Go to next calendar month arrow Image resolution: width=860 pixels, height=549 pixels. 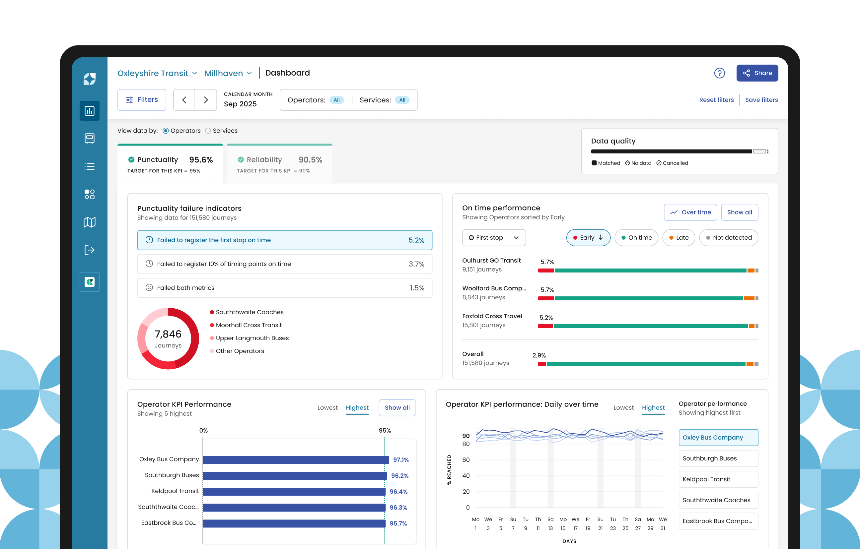206,100
